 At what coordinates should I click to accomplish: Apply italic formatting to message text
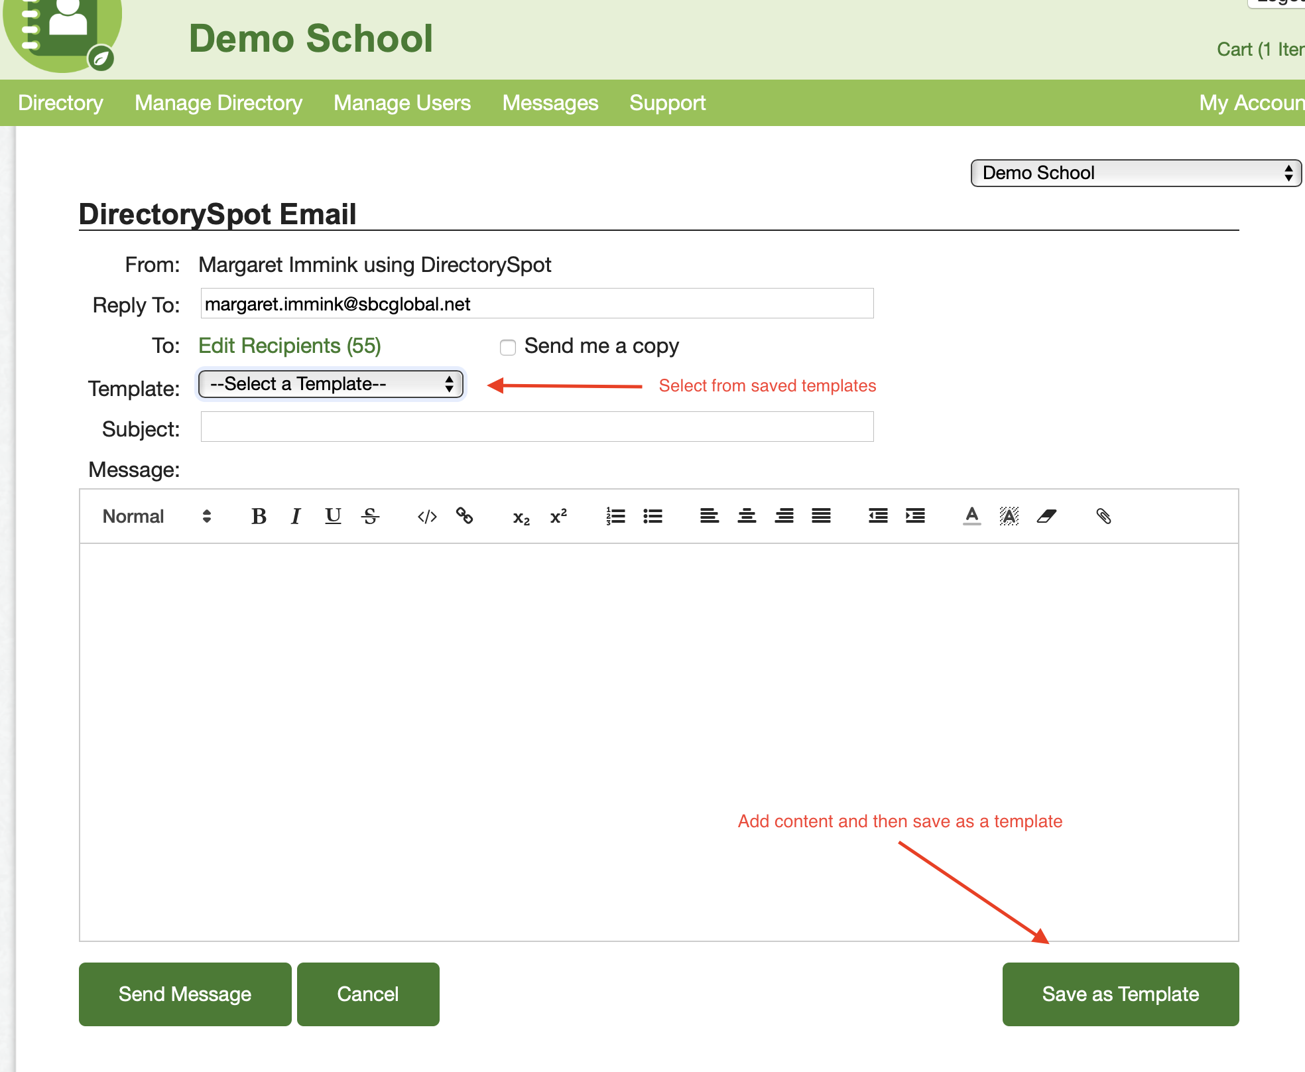[x=296, y=516]
